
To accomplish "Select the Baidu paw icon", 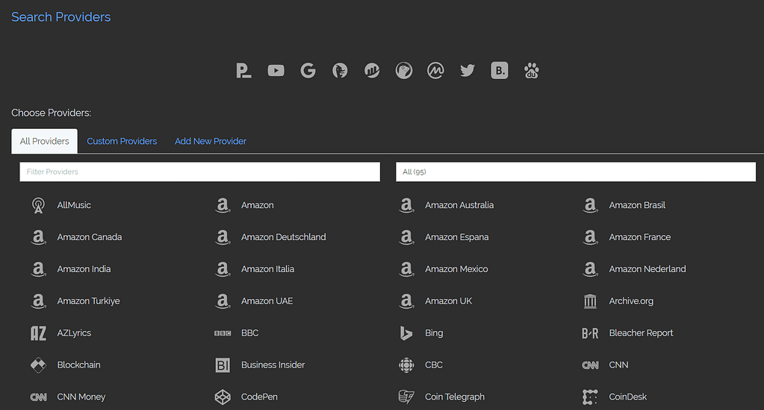I will coord(532,71).
